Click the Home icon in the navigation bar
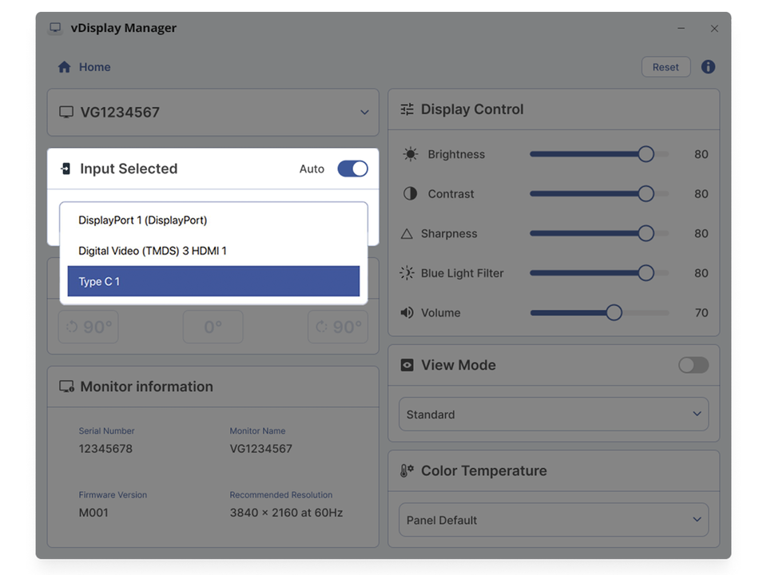This screenshot has width=767, height=575. 65,67
